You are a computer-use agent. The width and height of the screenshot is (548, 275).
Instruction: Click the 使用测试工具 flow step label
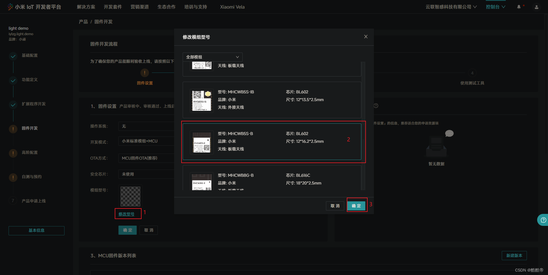click(x=472, y=83)
